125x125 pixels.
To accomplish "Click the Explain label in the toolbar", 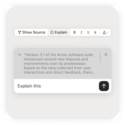I will (61, 32).
